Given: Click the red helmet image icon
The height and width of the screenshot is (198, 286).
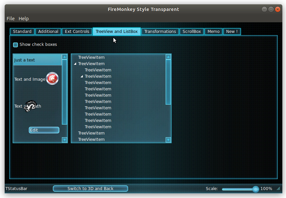Looking at the screenshot, I should pyautogui.click(x=52, y=78).
